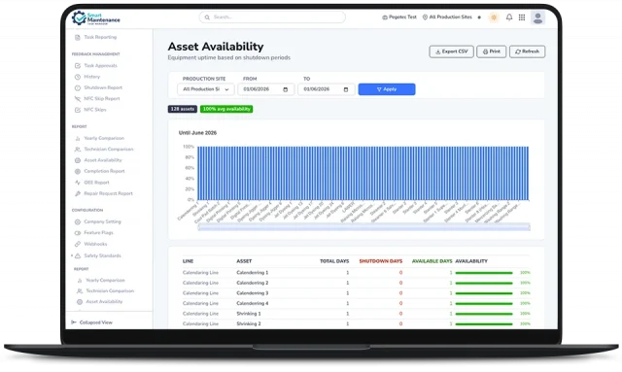This screenshot has height=372, width=622.
Task: Open the Pegotec Test company selector
Action: (399, 17)
